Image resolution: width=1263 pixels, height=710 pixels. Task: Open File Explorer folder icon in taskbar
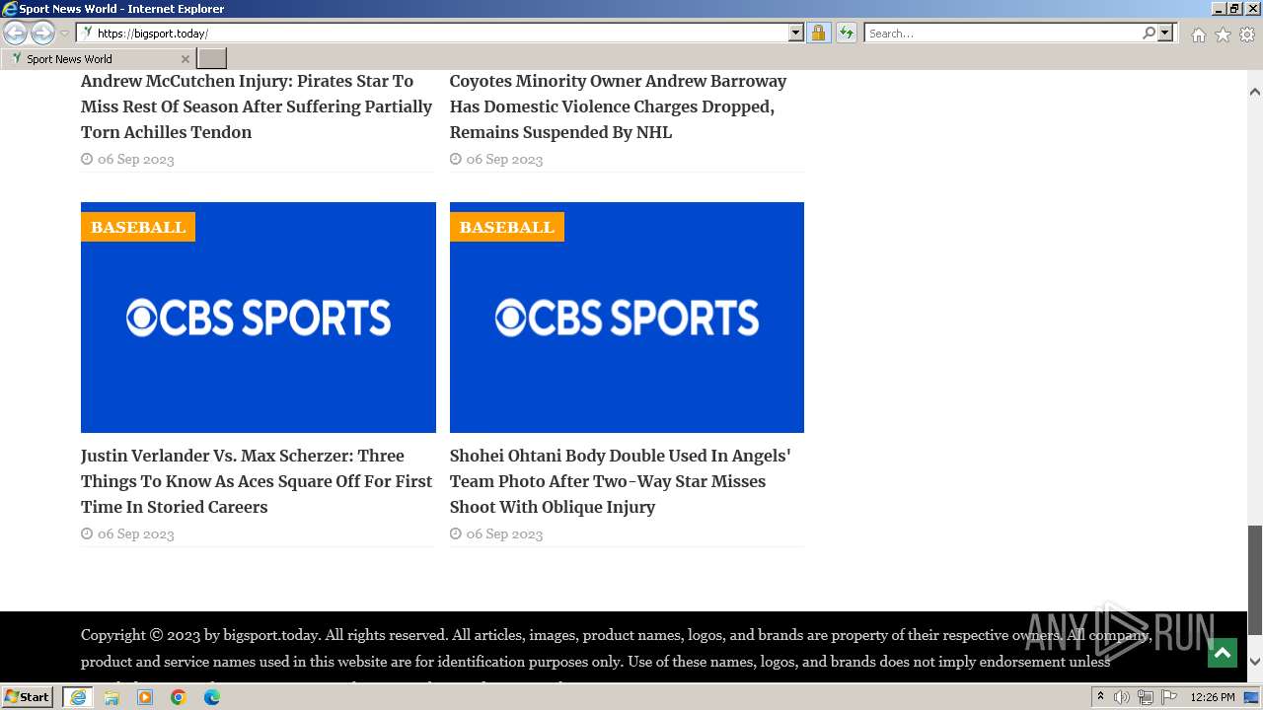point(111,697)
